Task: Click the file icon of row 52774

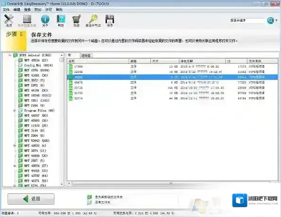Action: point(71,98)
